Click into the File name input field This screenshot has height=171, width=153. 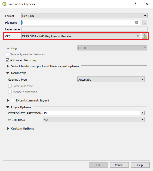78,22
